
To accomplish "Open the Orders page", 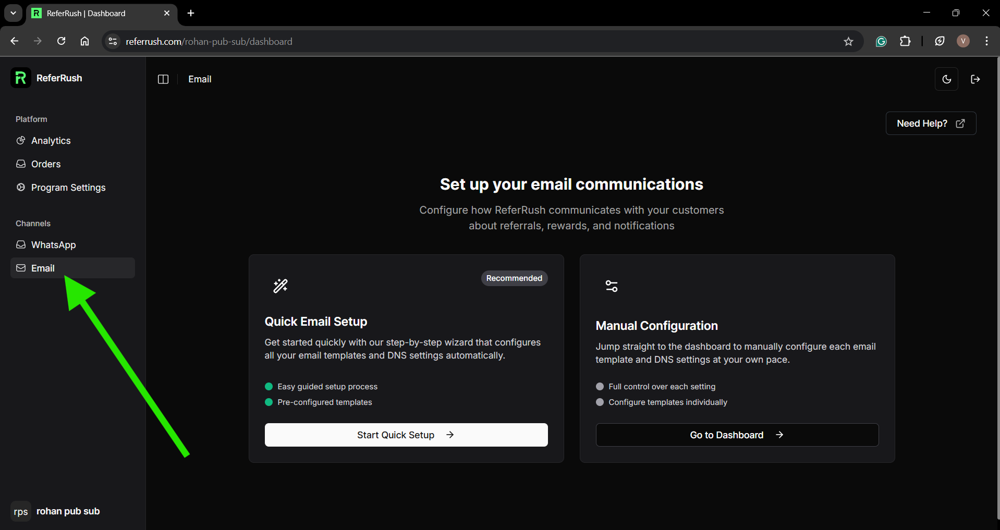I will point(72,164).
